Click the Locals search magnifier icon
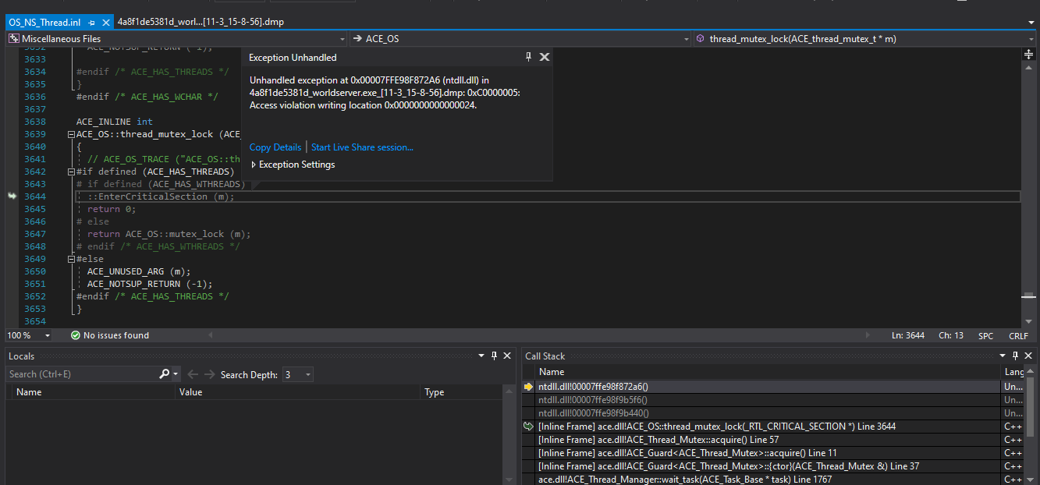 pos(165,374)
